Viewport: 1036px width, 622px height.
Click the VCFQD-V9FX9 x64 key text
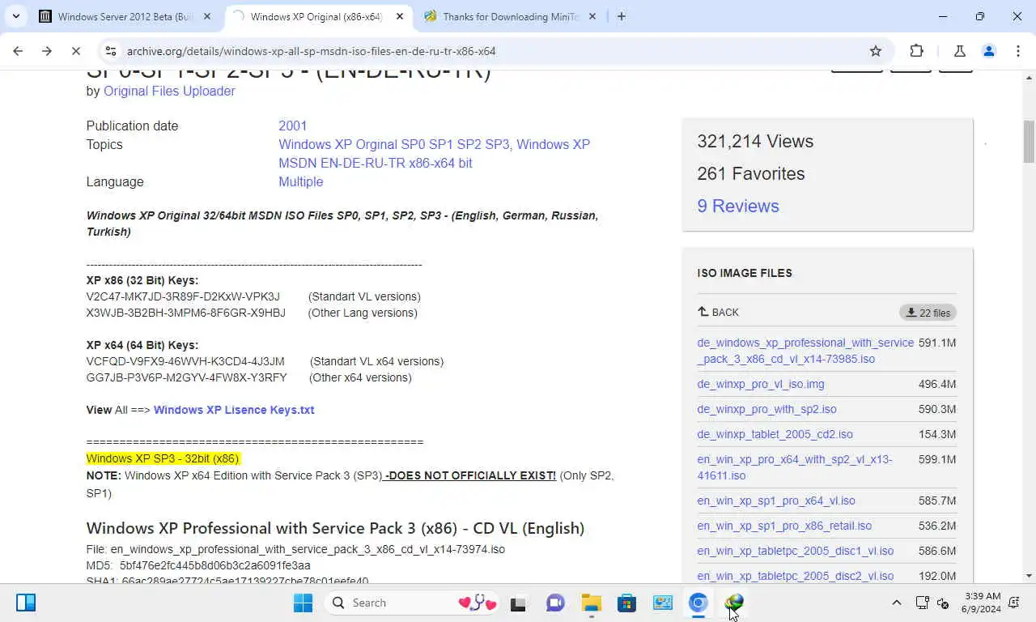(x=185, y=361)
